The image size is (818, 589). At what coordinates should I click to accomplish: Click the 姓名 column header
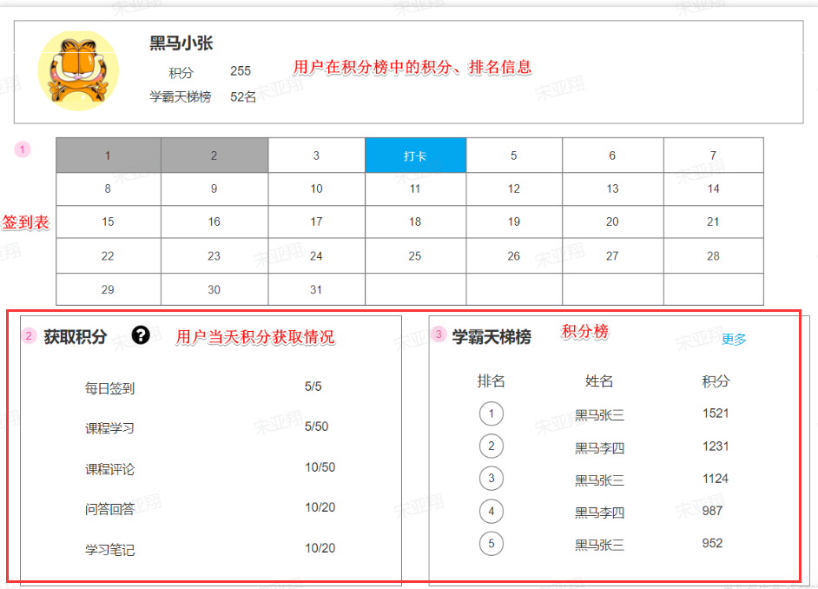click(x=599, y=381)
